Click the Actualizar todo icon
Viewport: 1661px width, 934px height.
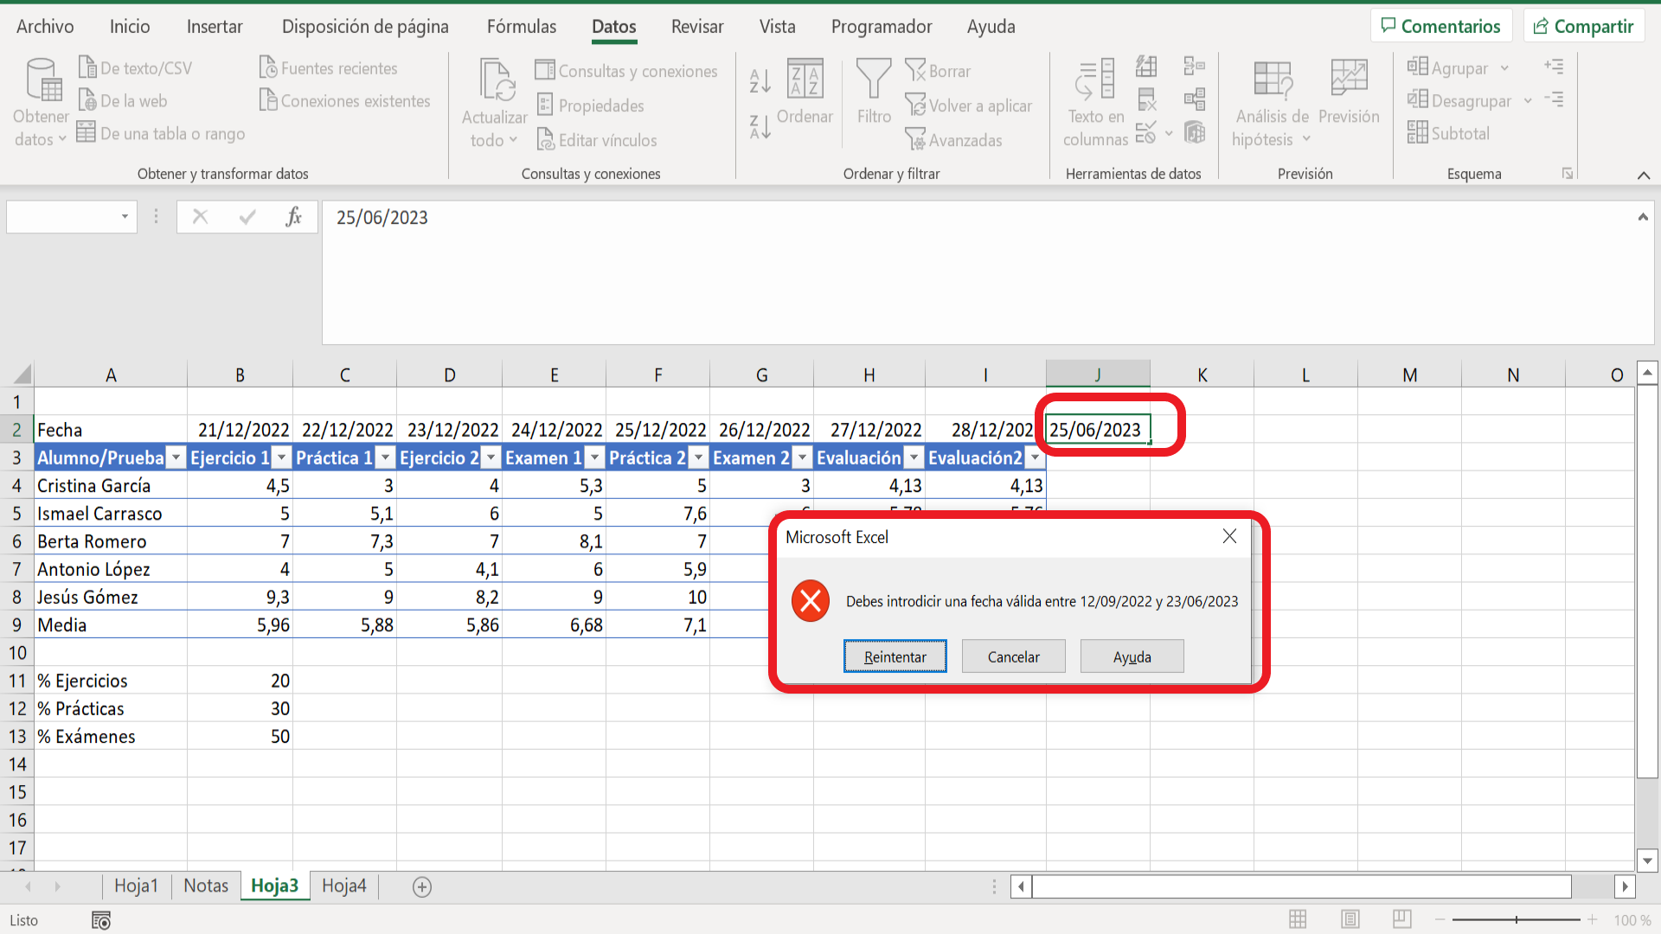497,80
